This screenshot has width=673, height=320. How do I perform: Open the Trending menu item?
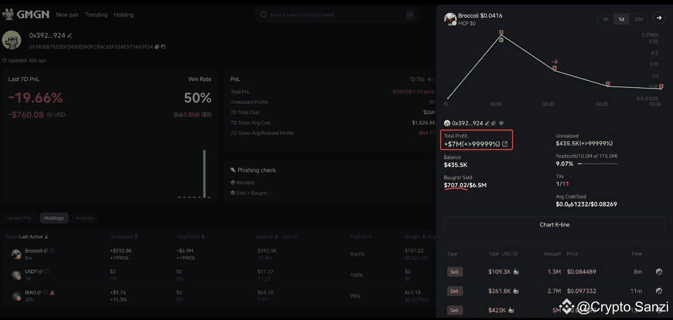[x=96, y=15]
